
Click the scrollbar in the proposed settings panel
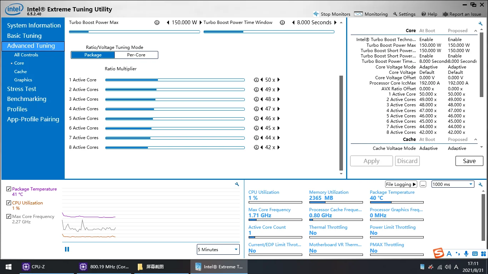(x=482, y=66)
